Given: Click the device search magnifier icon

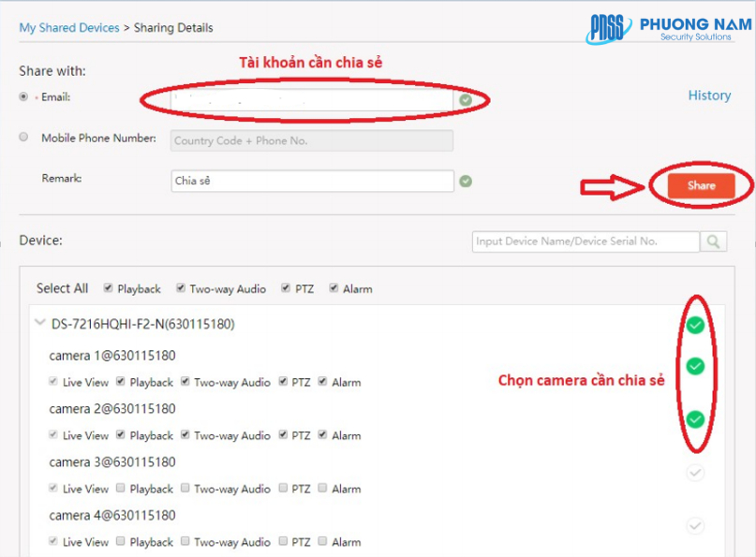Looking at the screenshot, I should point(713,242).
